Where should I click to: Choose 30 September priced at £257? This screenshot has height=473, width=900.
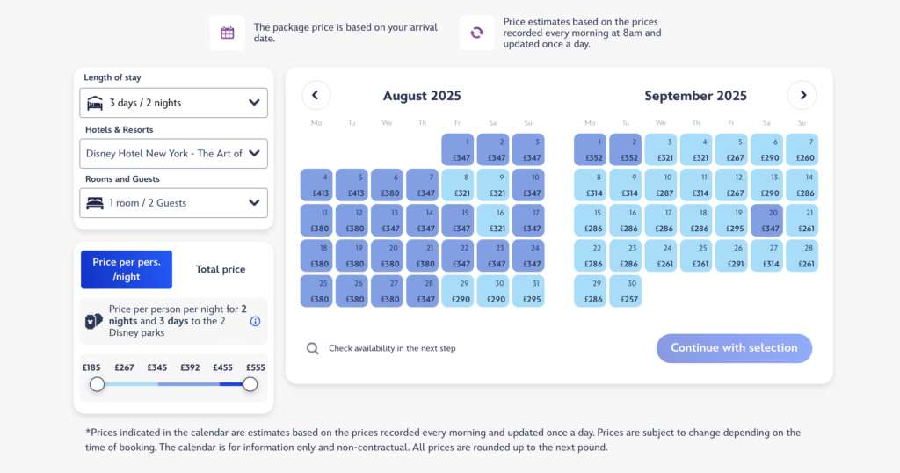pos(625,291)
